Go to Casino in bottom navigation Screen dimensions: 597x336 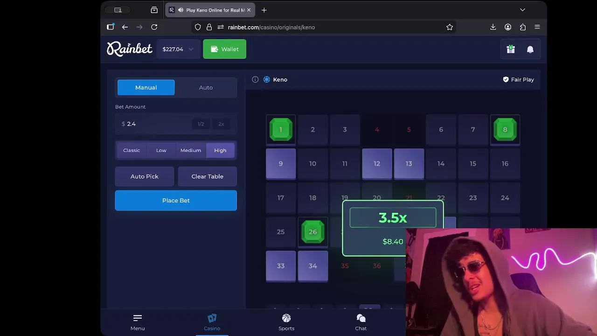pyautogui.click(x=212, y=322)
